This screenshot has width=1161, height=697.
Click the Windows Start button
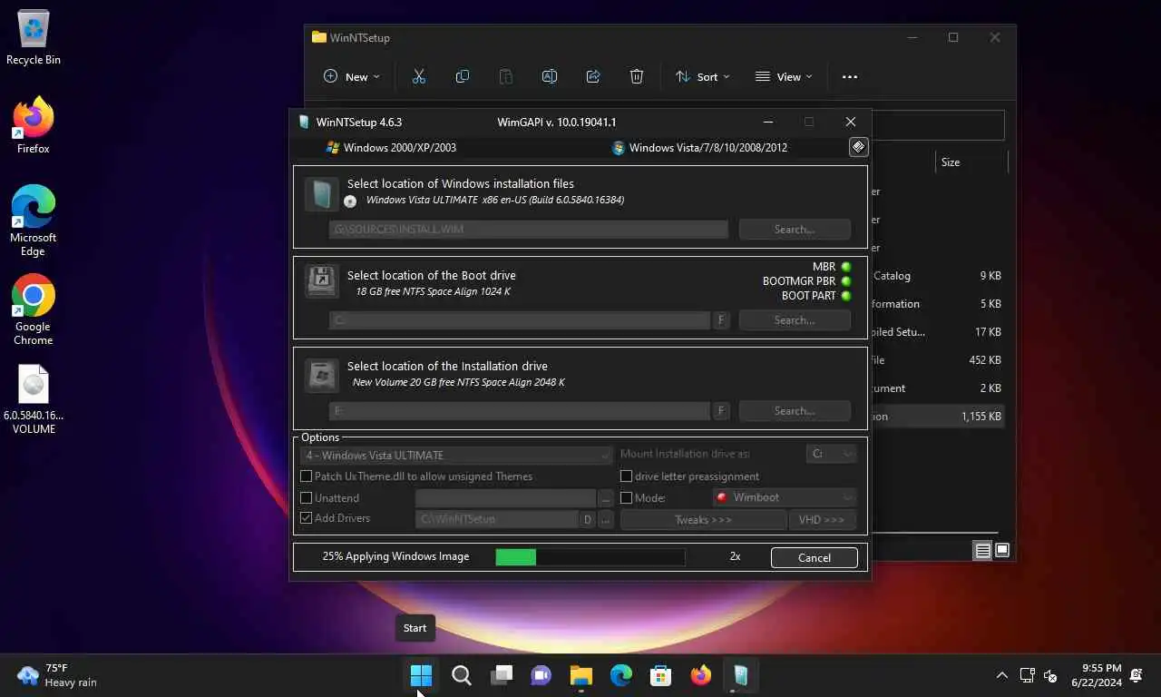pyautogui.click(x=421, y=675)
